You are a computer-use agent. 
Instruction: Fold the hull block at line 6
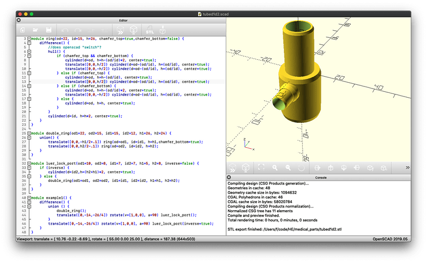coord(29,51)
